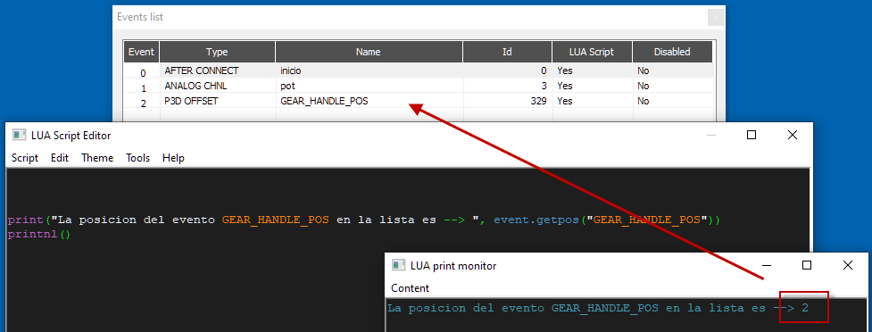The image size is (872, 332).
Task: Open the Script menu in LUA Script Editor
Action: 25,158
